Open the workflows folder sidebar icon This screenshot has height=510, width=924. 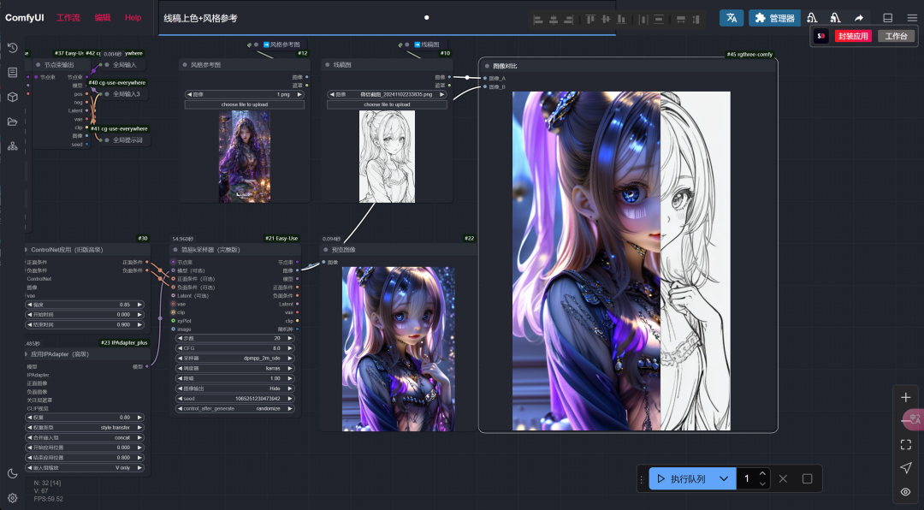(12, 122)
